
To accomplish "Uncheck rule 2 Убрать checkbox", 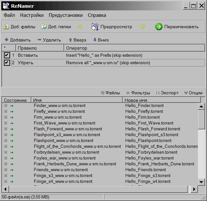I will [x=7, y=63].
